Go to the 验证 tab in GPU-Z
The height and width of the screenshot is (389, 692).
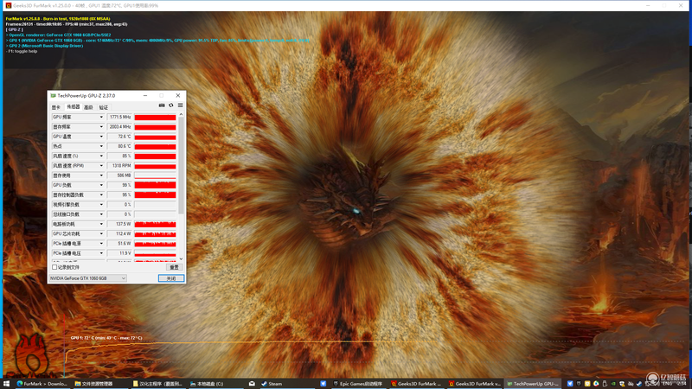click(103, 107)
